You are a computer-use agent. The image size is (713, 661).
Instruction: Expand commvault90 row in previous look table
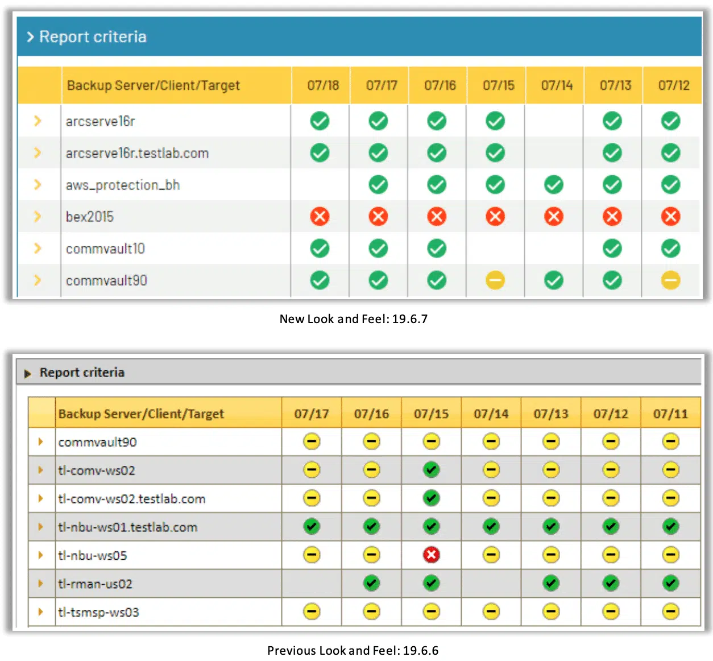click(x=40, y=441)
